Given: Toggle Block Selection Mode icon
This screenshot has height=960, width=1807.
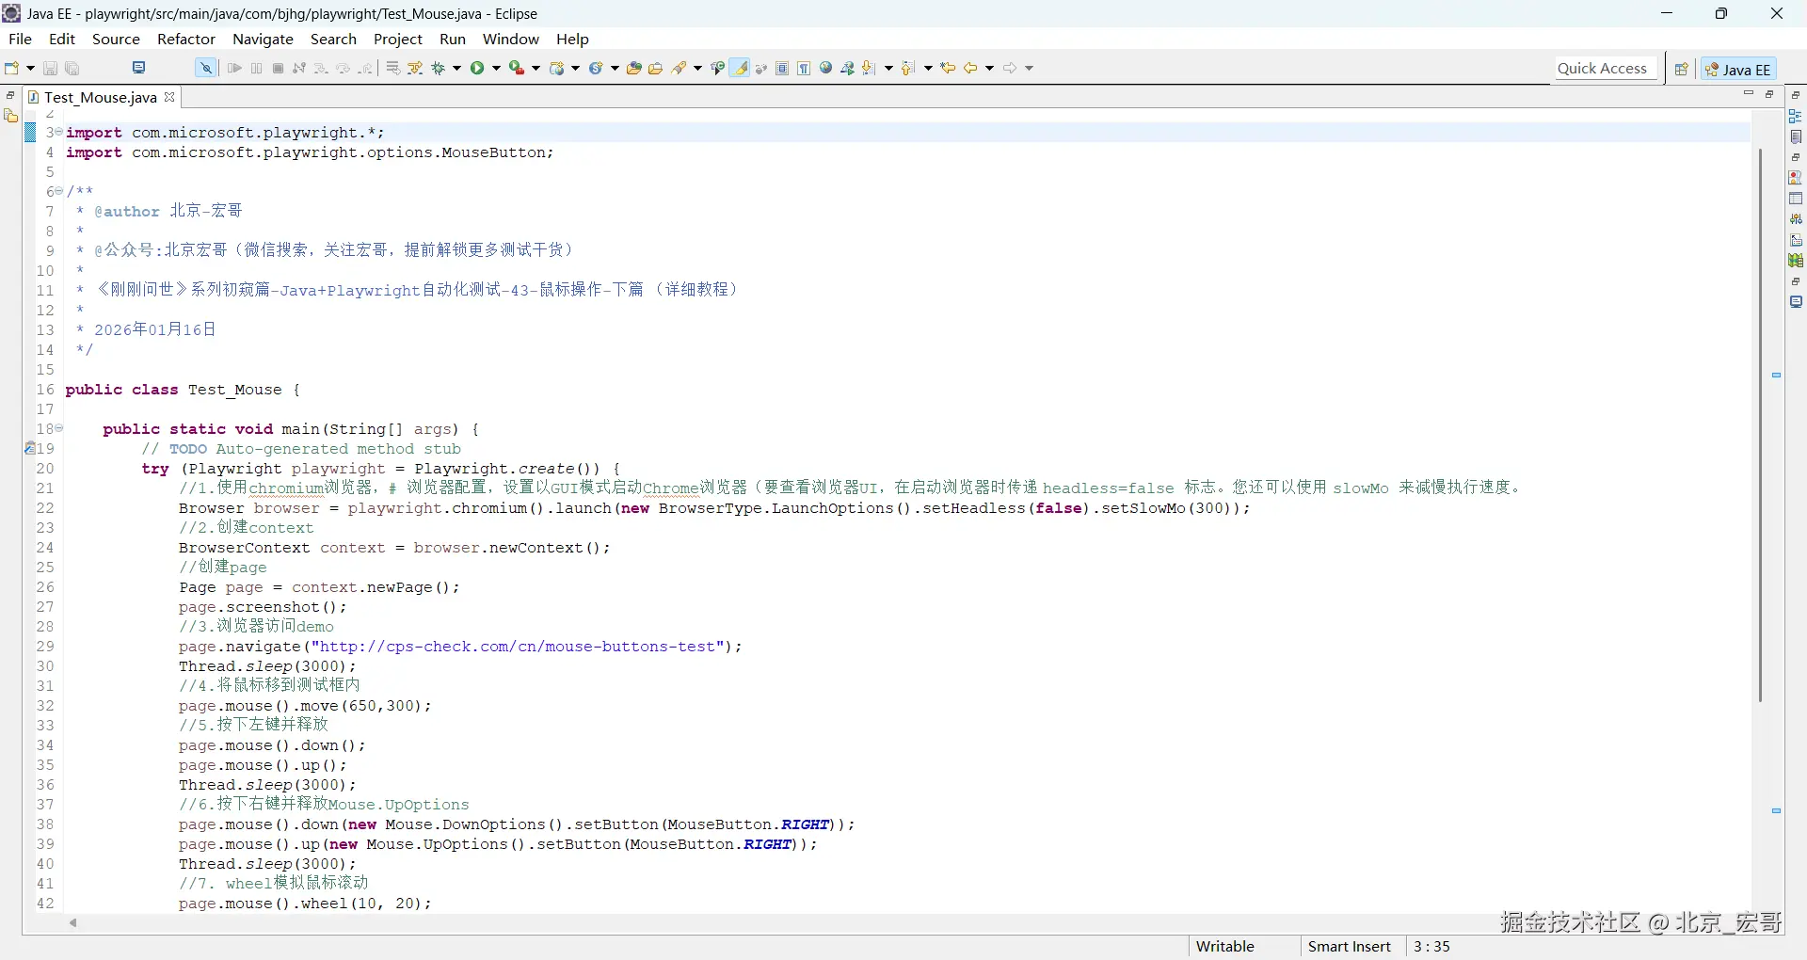Looking at the screenshot, I should click(x=782, y=68).
